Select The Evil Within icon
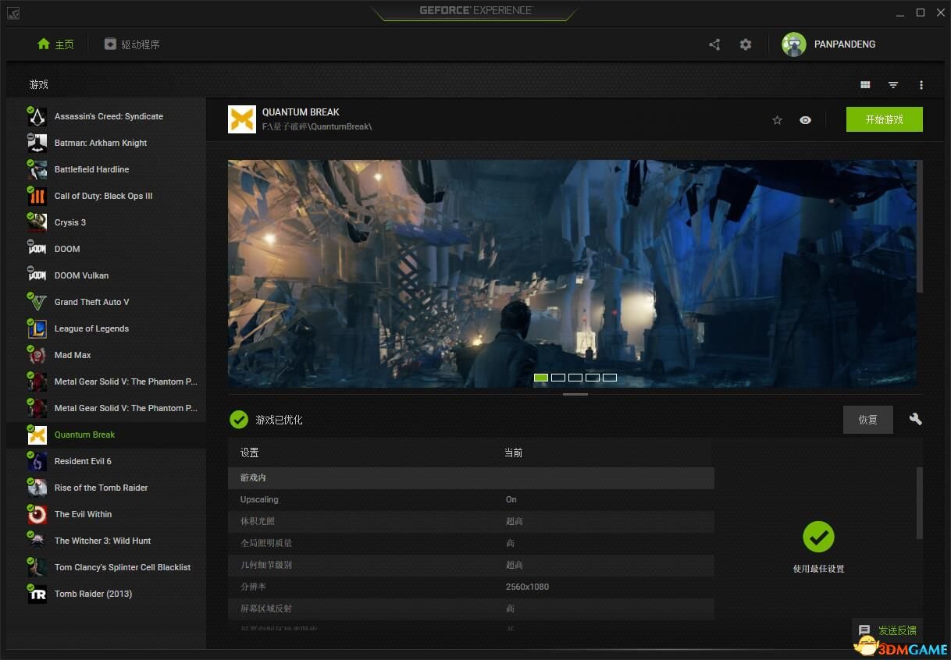The image size is (951, 660). coord(37,514)
